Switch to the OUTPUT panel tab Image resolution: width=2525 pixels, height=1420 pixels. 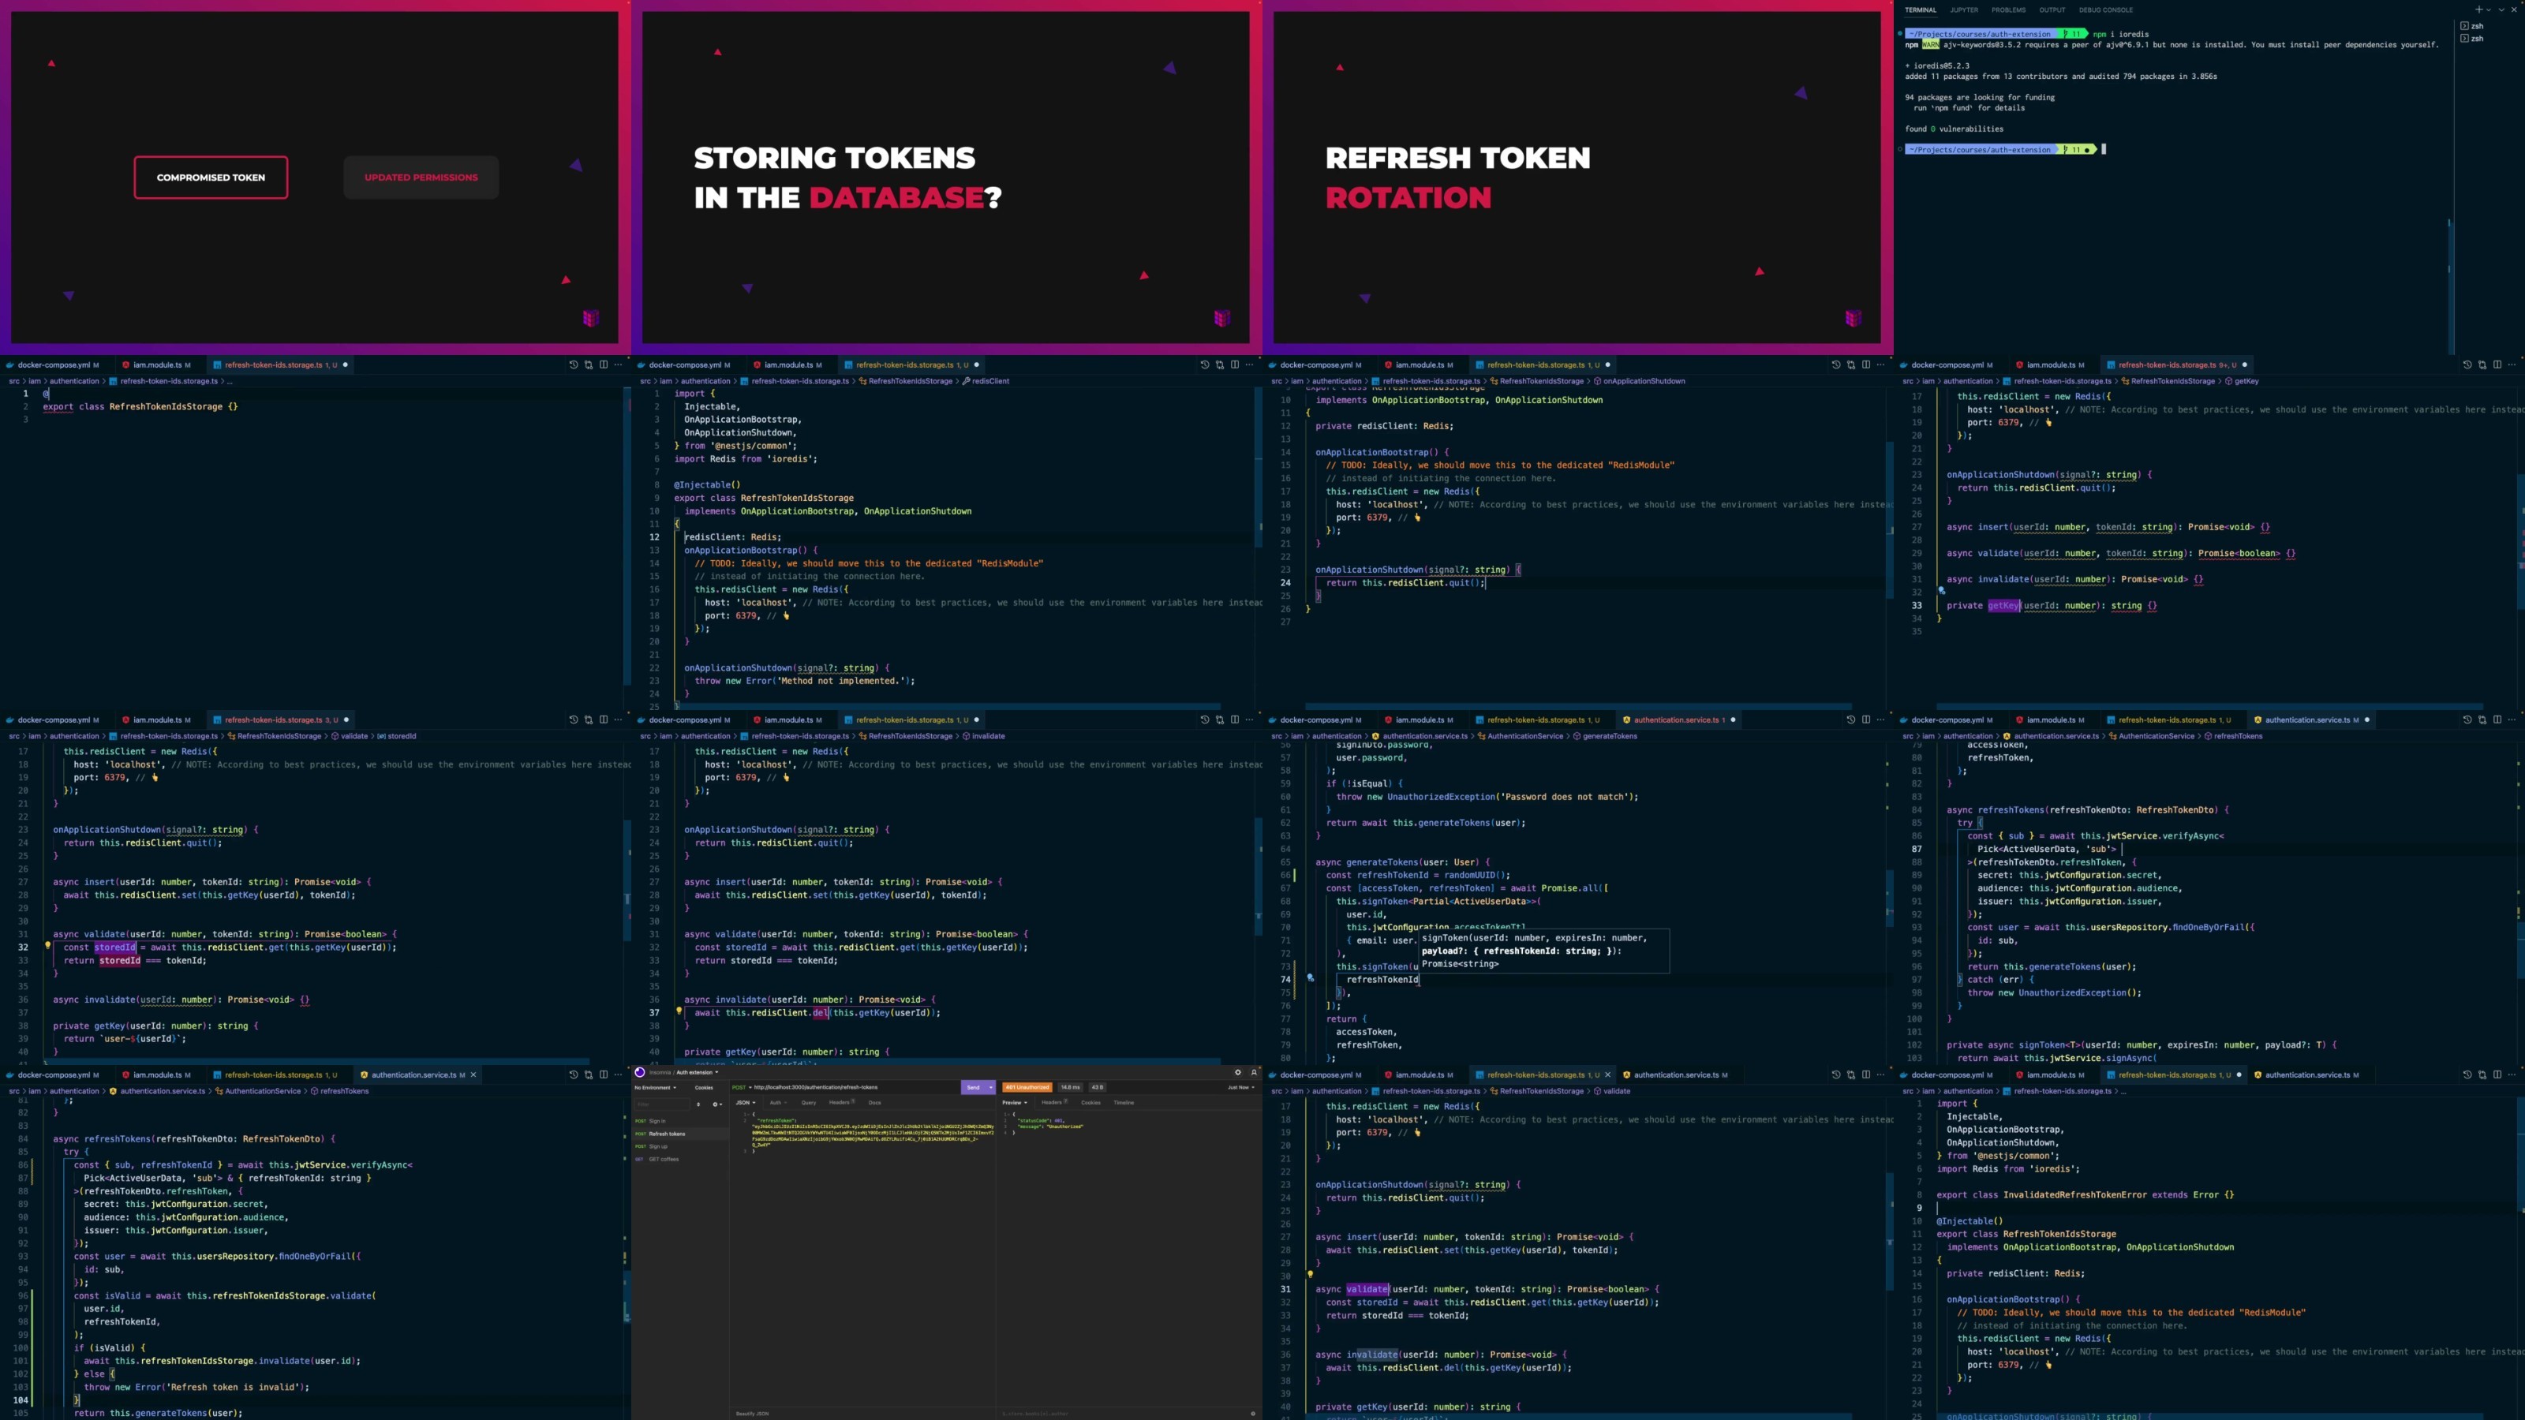pos(2052,9)
